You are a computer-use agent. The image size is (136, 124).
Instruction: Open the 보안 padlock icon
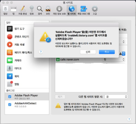click(x=48, y=9)
